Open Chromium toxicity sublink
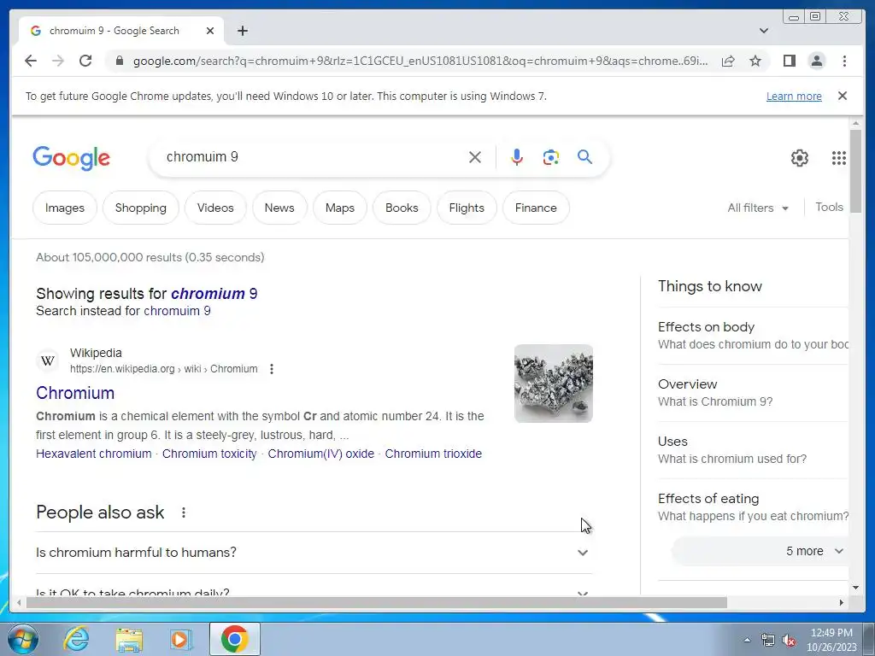This screenshot has height=656, width=875. click(209, 454)
